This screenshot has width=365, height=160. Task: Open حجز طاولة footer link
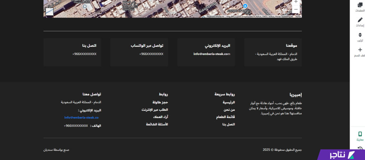tap(160, 102)
